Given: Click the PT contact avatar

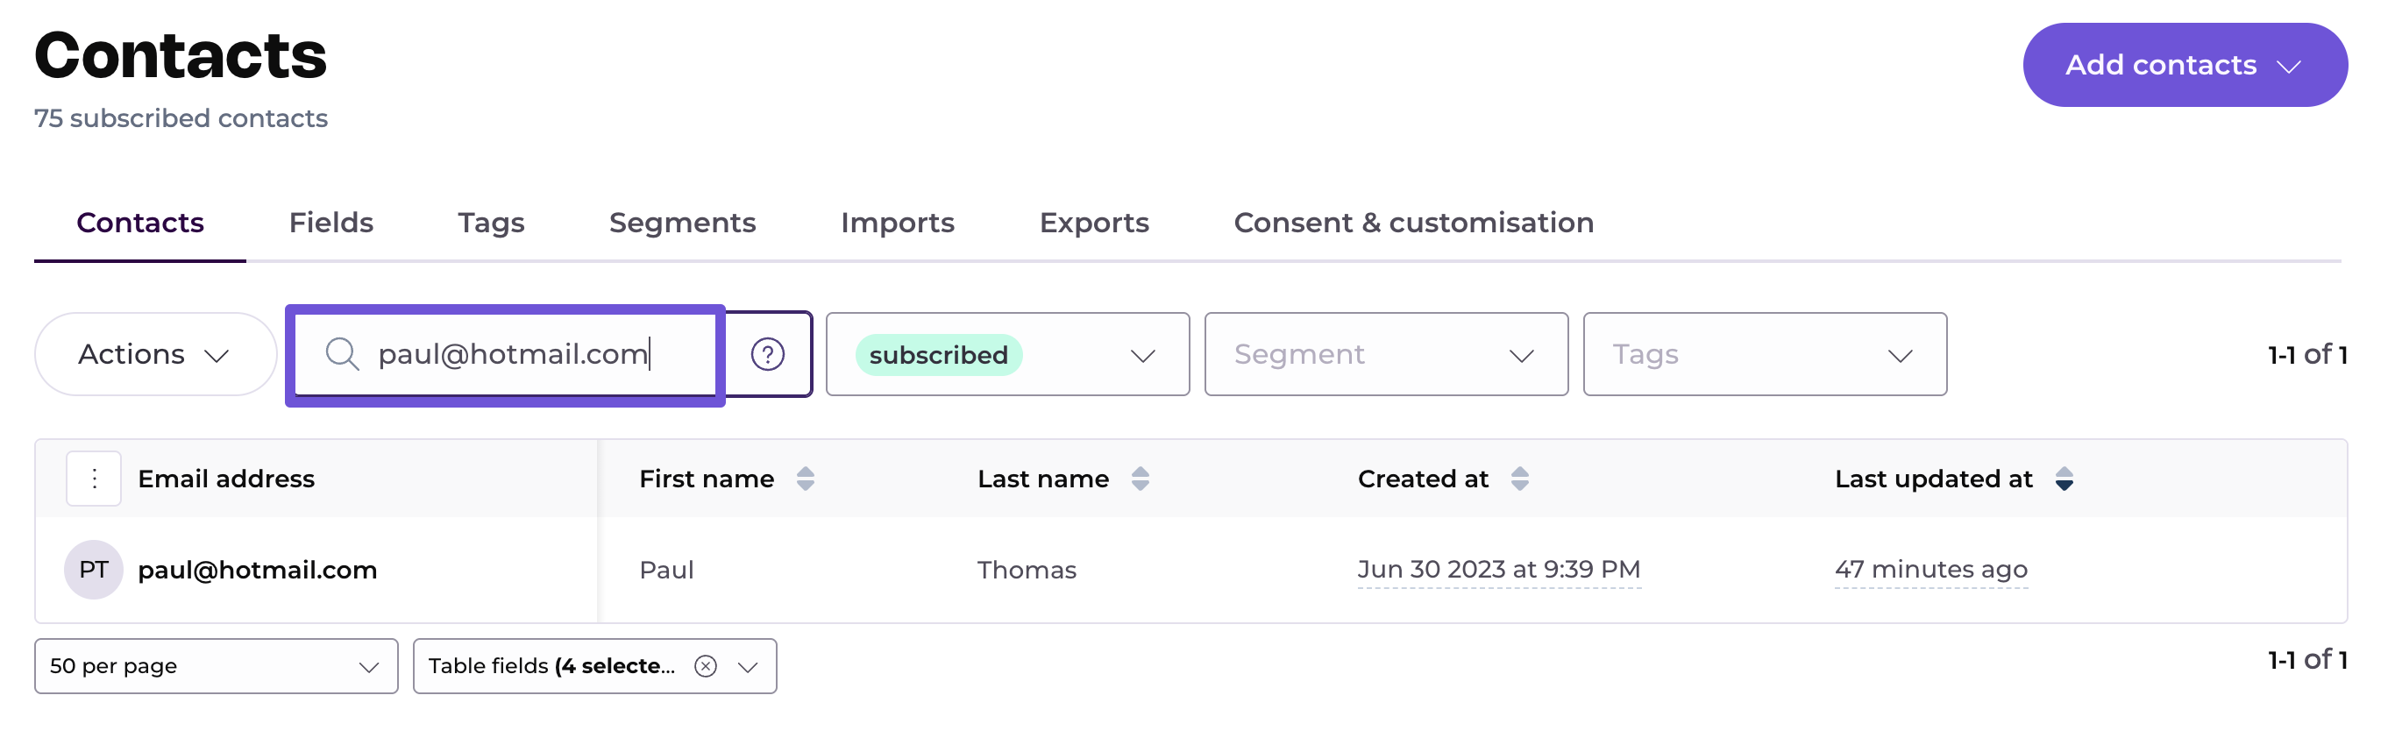Looking at the screenshot, I should pyautogui.click(x=93, y=570).
